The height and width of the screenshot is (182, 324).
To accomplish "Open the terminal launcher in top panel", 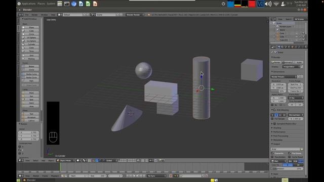I will point(67,4).
